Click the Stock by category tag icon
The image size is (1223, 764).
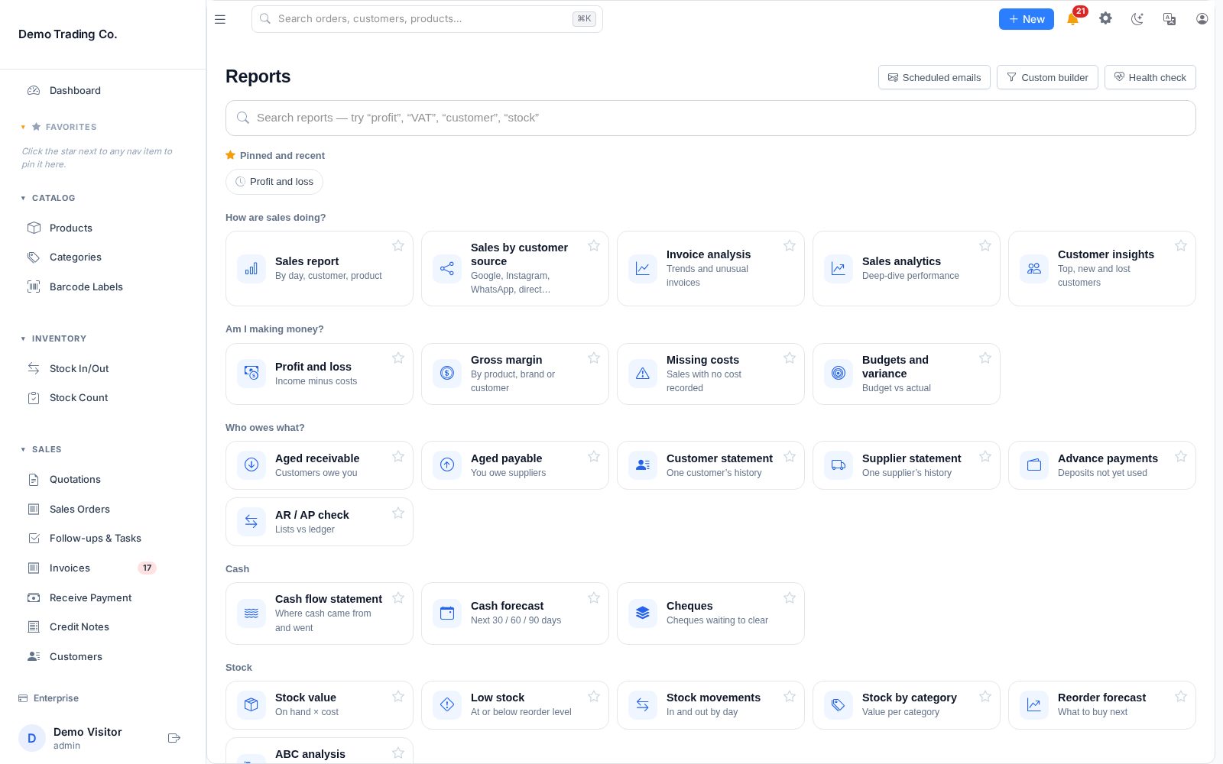(x=839, y=704)
